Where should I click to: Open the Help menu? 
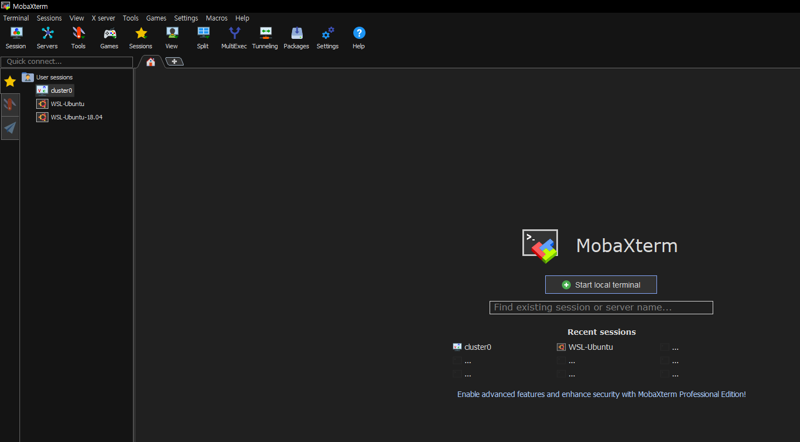pos(242,18)
